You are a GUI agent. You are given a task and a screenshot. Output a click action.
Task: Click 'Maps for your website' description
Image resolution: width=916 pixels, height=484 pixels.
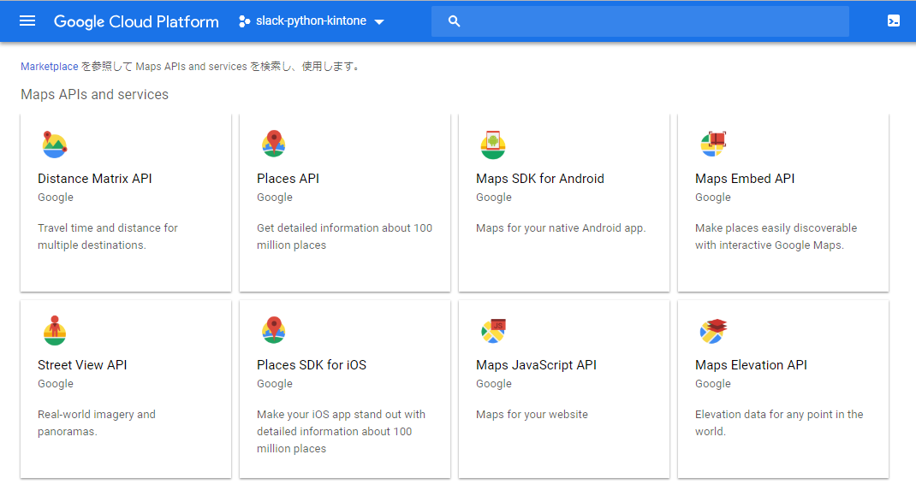532,415
